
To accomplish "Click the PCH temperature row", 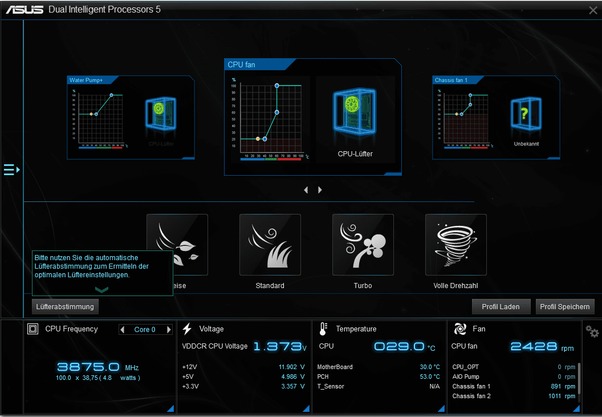I will (379, 376).
